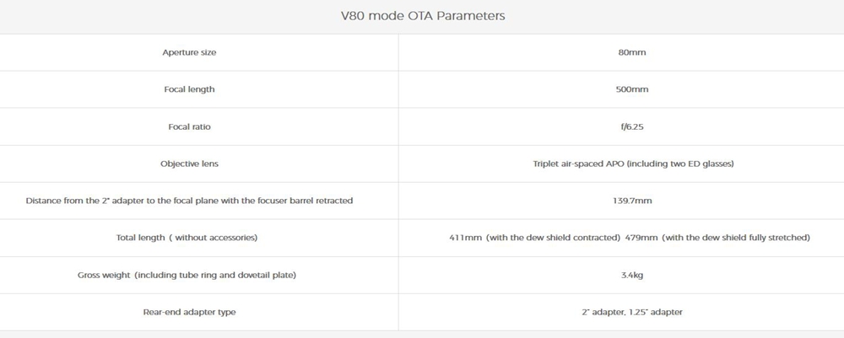This screenshot has height=338, width=844.
Task: Select the Aperture size label
Action: click(189, 53)
